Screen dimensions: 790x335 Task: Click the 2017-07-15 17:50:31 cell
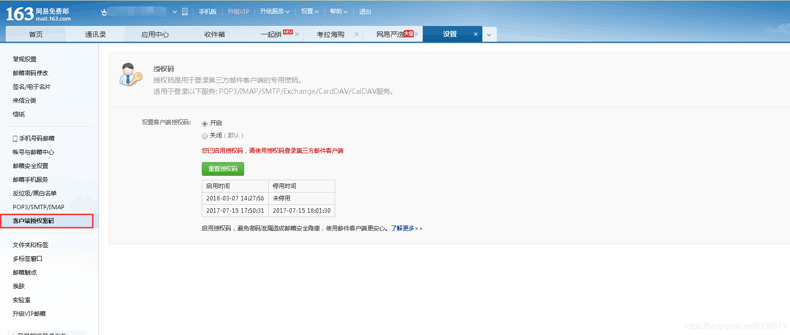coord(235,211)
